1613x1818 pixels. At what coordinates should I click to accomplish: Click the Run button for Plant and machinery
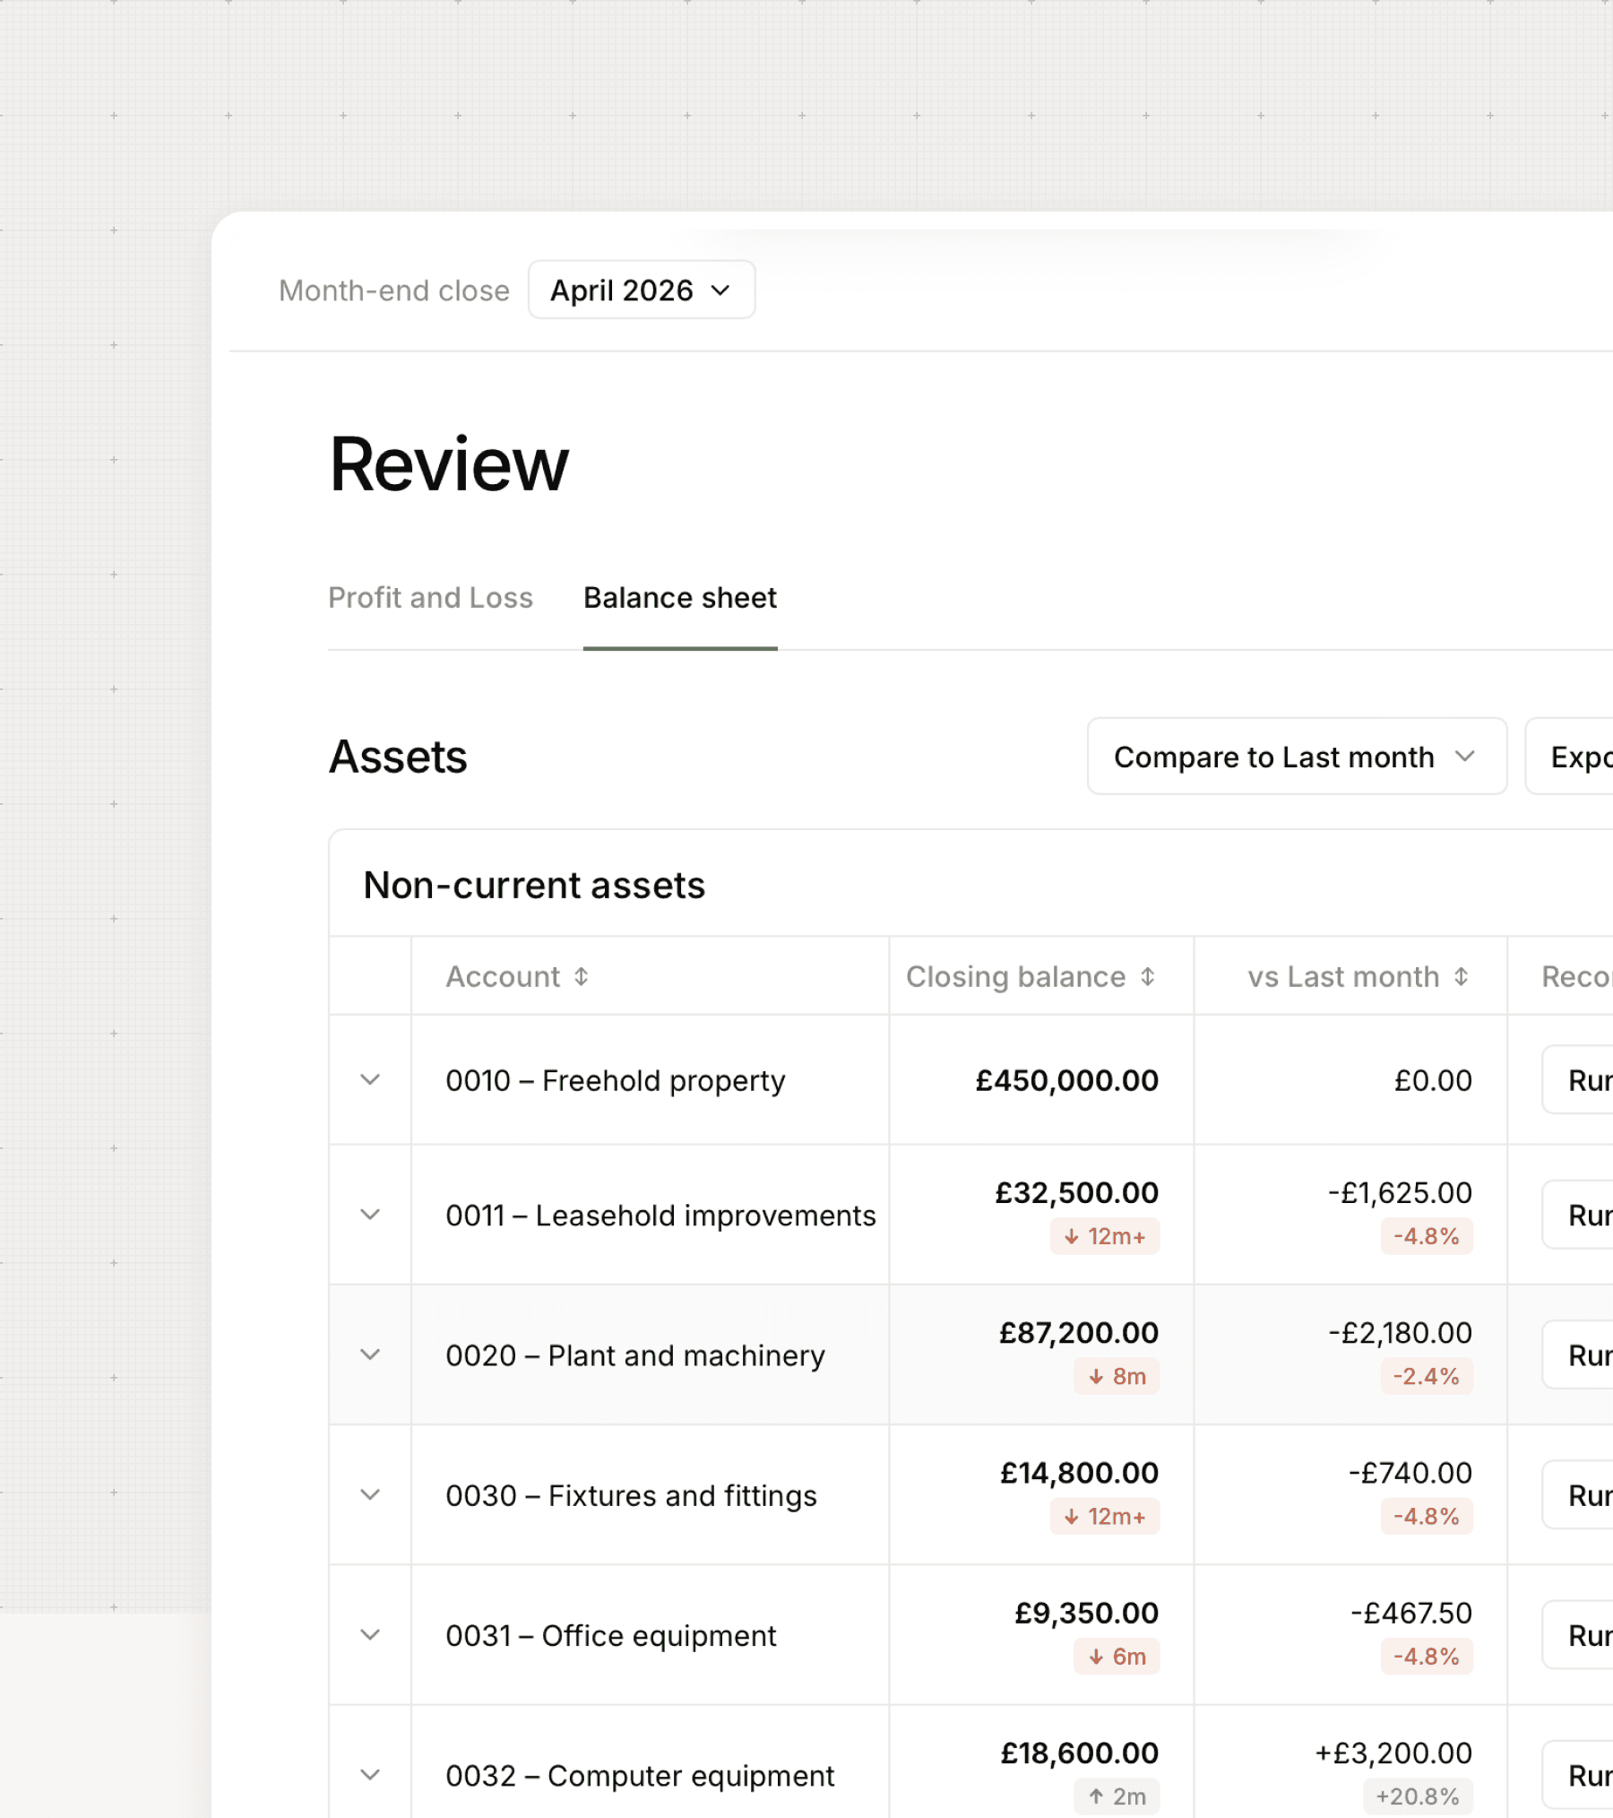(1578, 1355)
